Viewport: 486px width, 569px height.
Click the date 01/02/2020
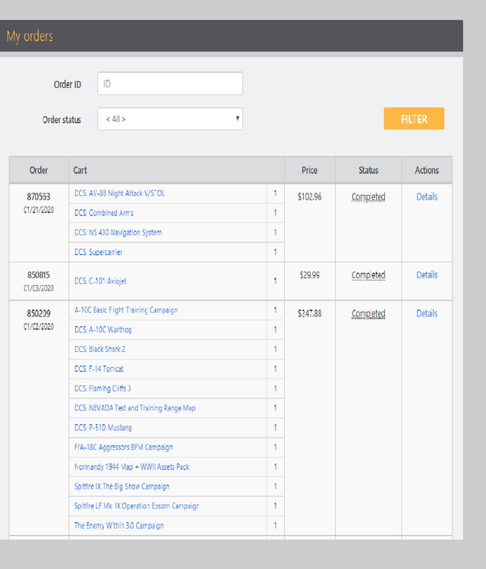[x=39, y=326]
